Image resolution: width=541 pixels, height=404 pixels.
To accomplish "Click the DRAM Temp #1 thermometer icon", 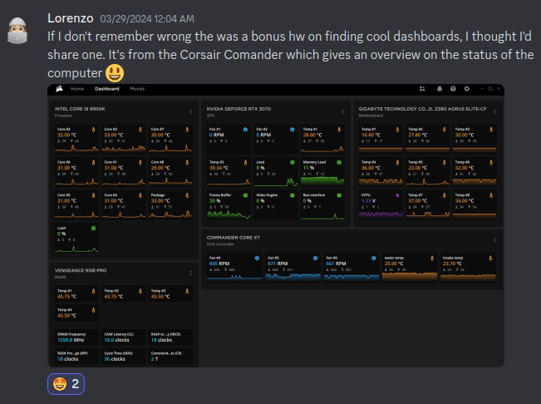I will tap(93, 291).
